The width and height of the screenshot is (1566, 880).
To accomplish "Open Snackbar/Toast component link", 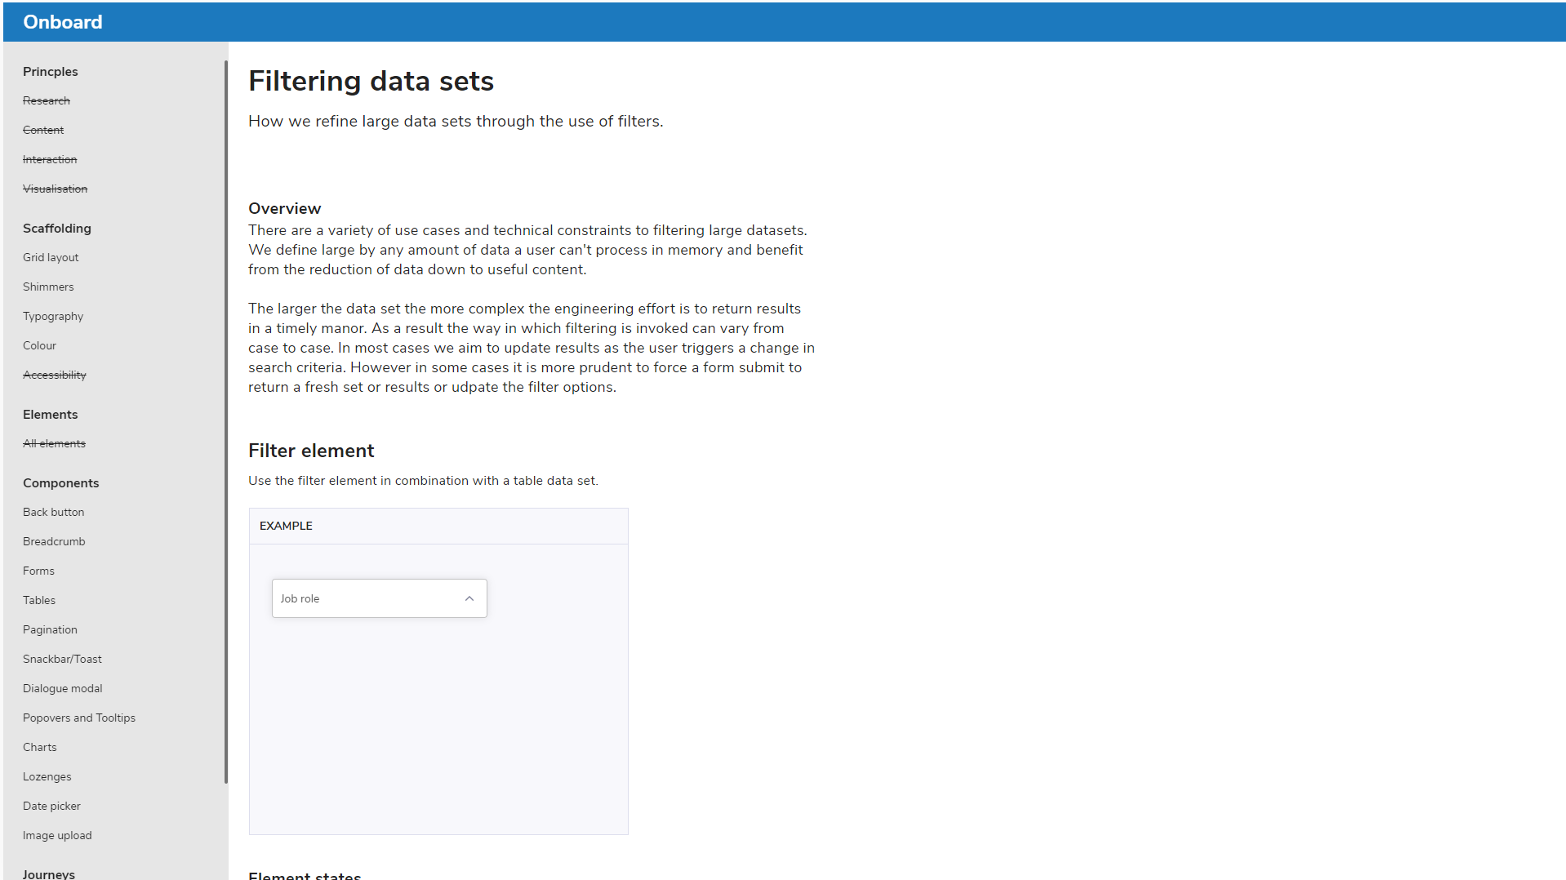I will tap(62, 659).
